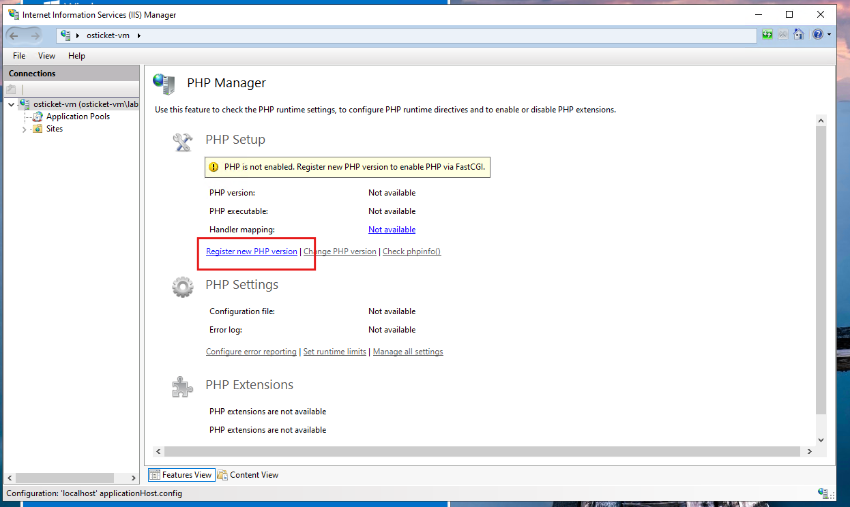Click the Stop icon in address bar

[x=782, y=35]
